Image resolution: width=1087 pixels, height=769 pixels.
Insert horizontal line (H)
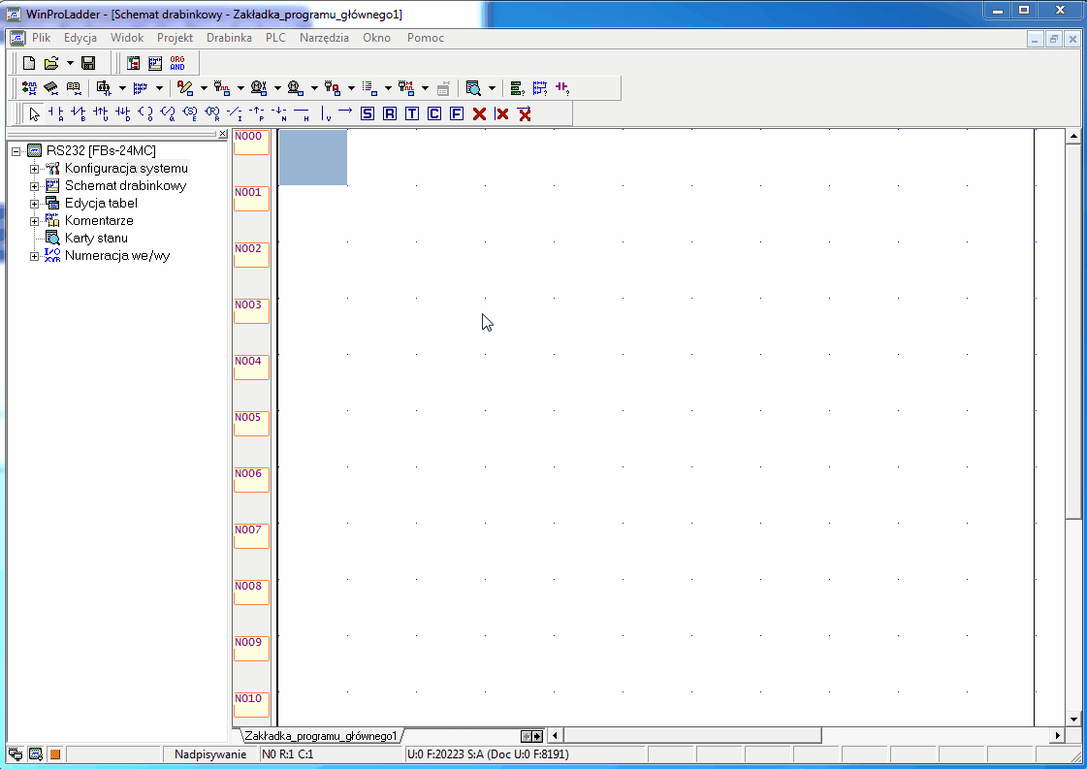coord(301,113)
